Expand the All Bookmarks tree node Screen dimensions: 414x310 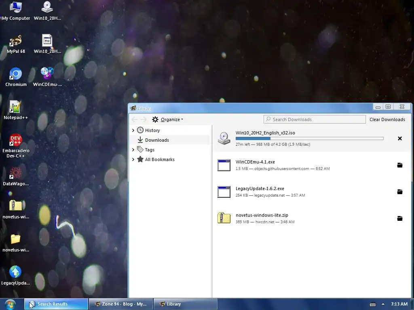(x=133, y=159)
